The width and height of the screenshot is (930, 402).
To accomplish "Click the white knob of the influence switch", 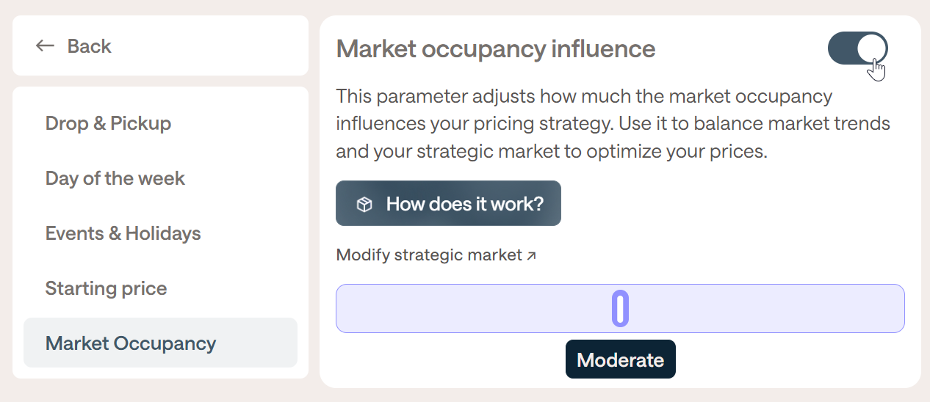I will [872, 48].
